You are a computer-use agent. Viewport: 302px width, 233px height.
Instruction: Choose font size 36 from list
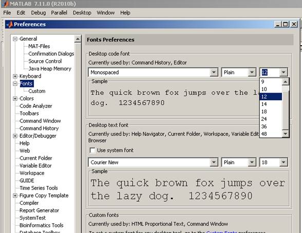click(x=271, y=127)
